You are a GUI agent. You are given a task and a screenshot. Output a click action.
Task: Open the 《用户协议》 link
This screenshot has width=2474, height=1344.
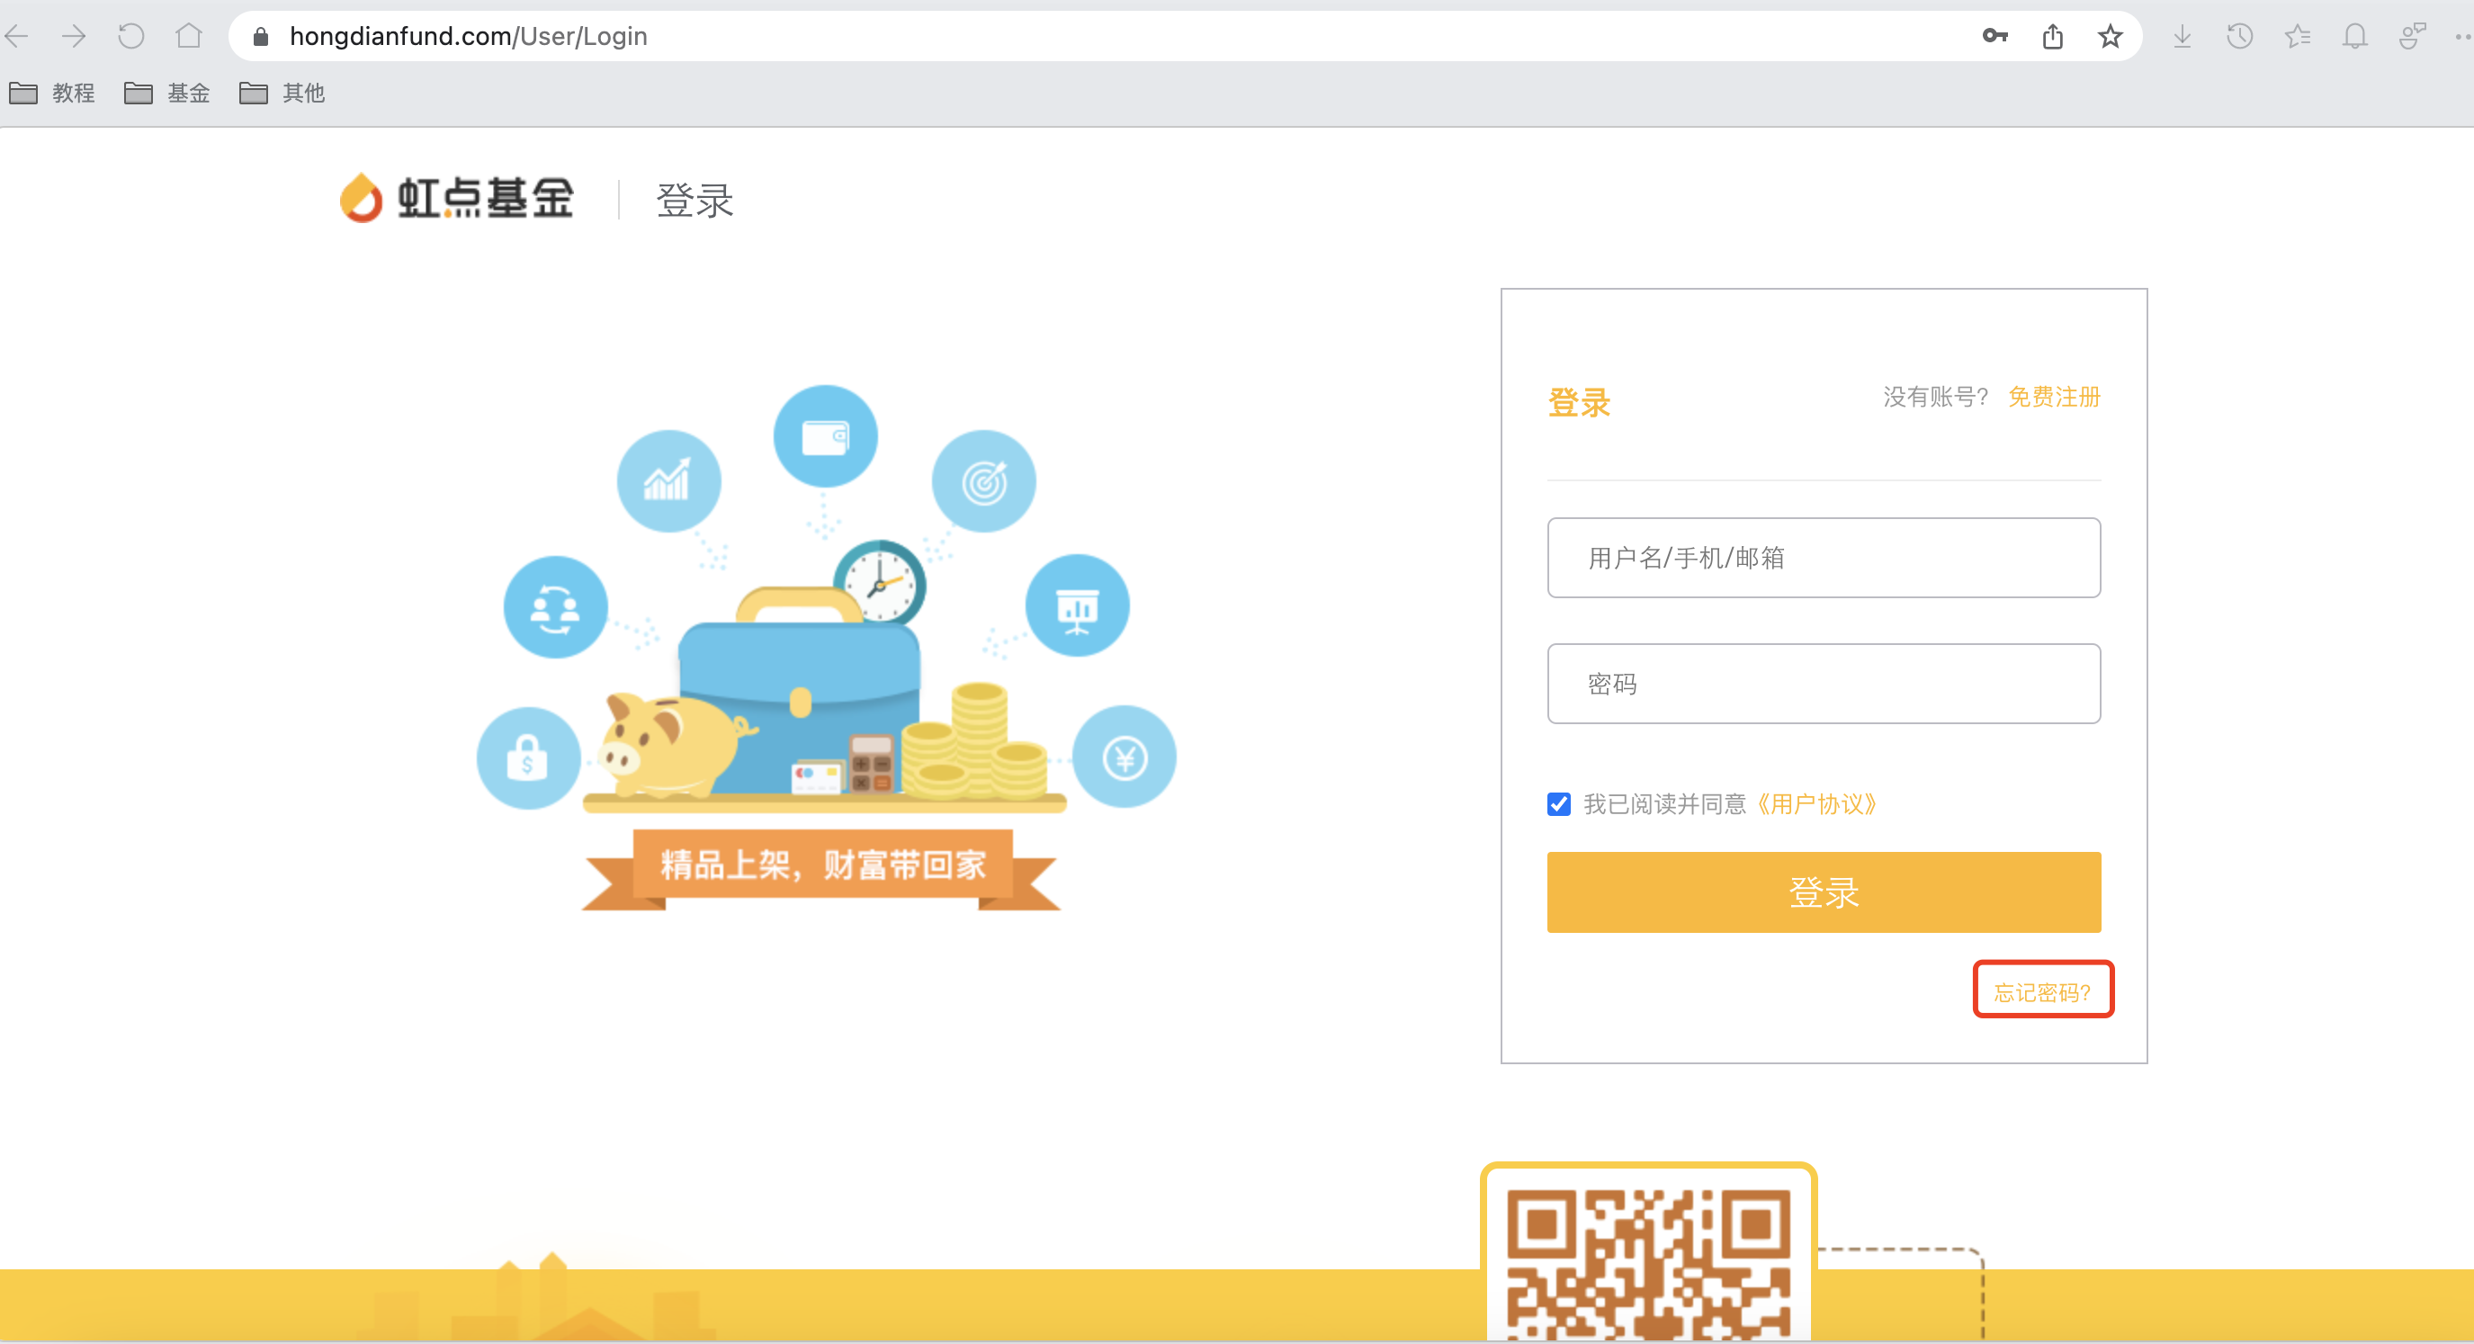point(1816,804)
